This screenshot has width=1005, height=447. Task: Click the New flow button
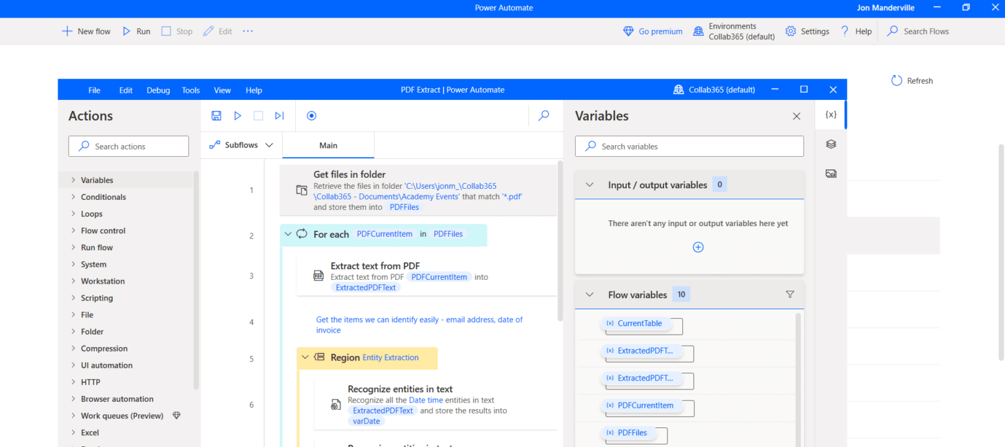(86, 31)
